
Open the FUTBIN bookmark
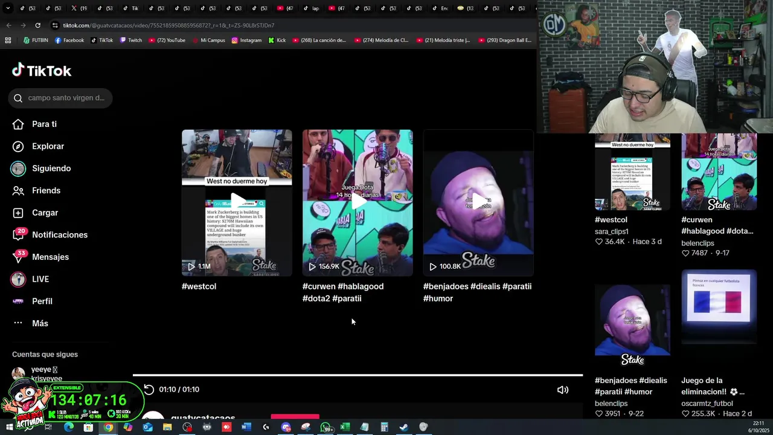pos(36,40)
